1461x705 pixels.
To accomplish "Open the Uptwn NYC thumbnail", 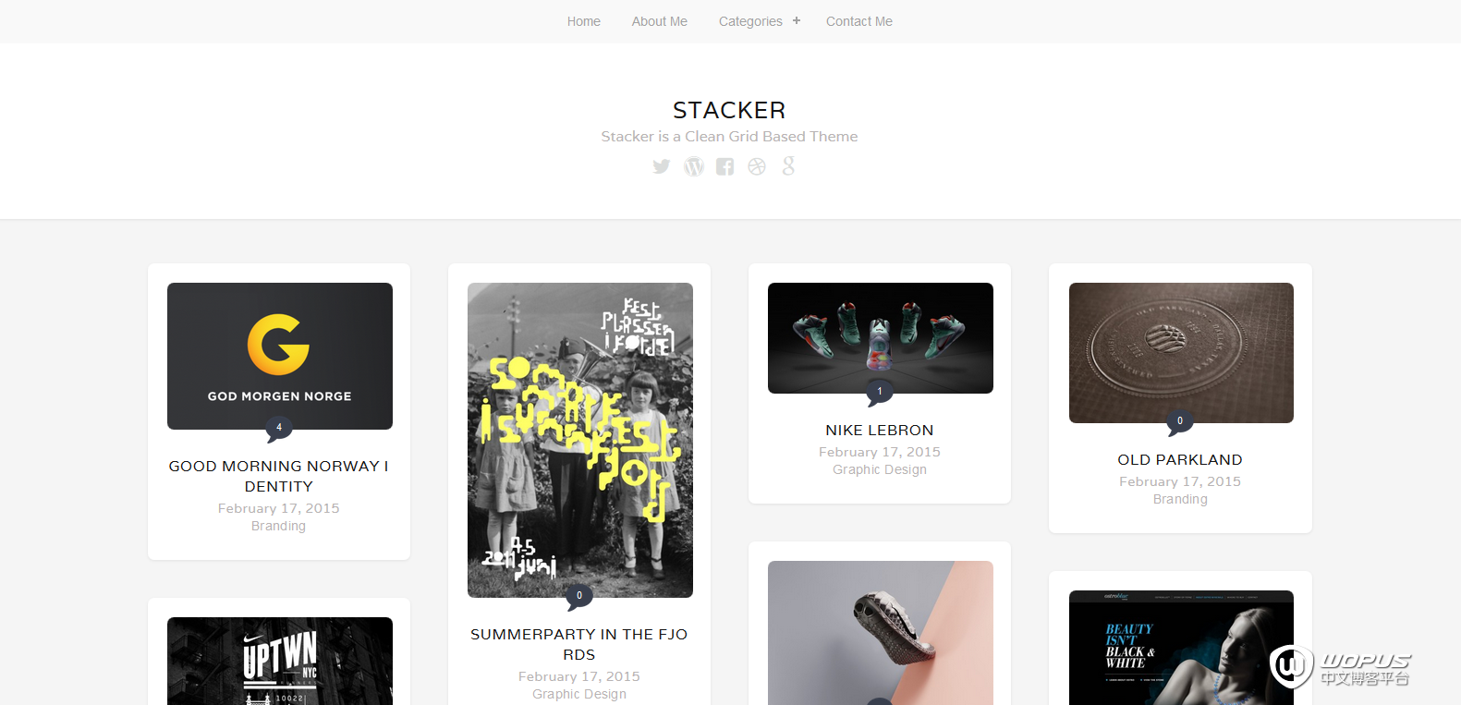I will tap(280, 661).
